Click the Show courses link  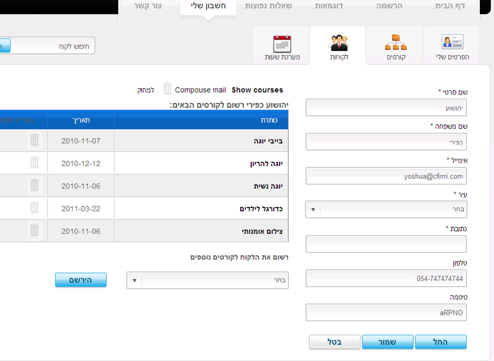(x=257, y=90)
